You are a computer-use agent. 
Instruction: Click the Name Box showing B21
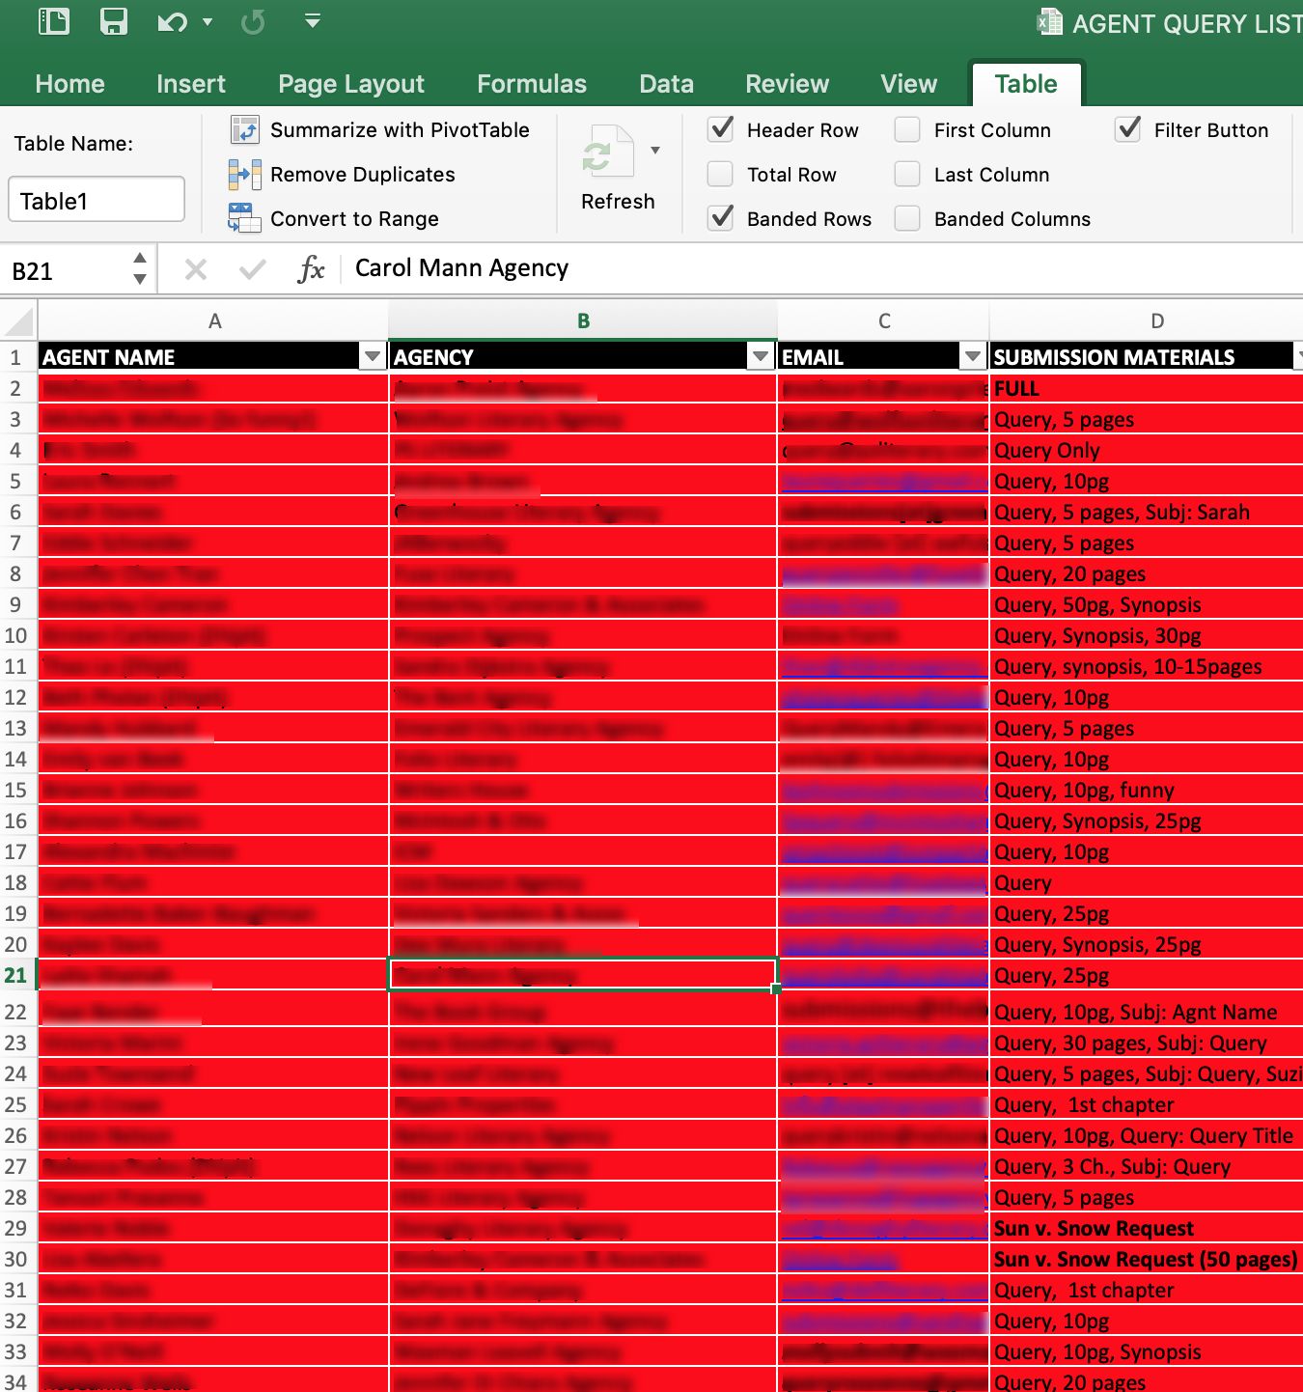tap(66, 271)
